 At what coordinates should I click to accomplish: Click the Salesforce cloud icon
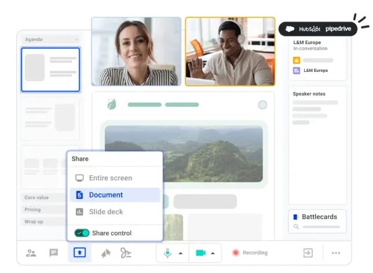(290, 29)
